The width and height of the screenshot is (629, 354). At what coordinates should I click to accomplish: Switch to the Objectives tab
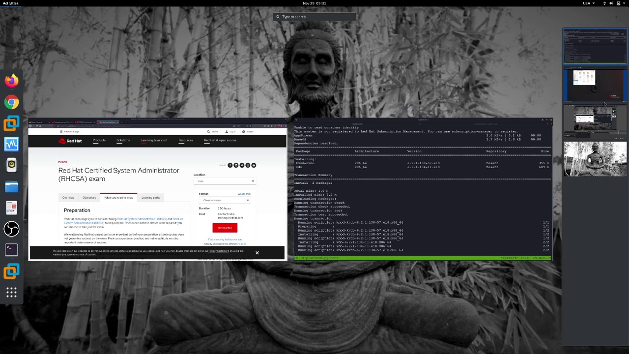pyautogui.click(x=89, y=198)
